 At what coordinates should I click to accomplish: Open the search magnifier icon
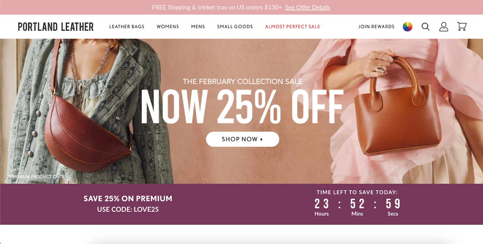425,27
